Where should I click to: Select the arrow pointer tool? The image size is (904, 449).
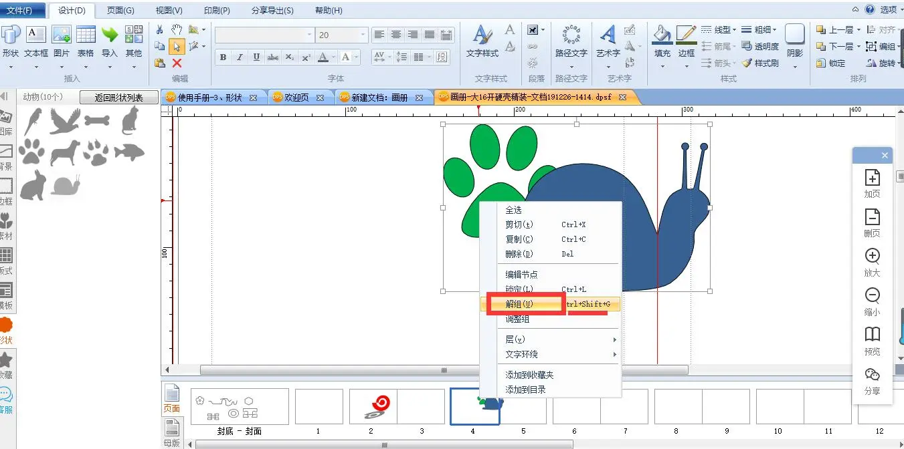[177, 46]
